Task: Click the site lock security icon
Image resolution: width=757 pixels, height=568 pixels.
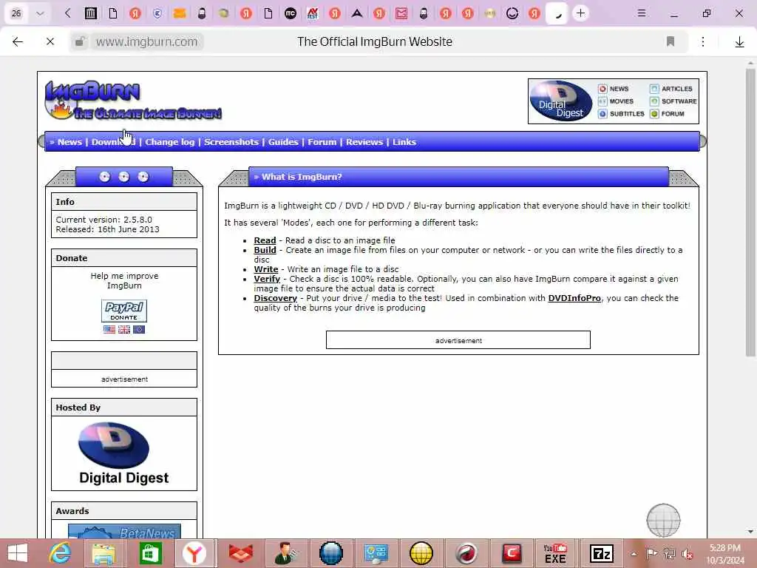Action: (x=80, y=41)
